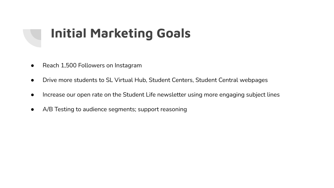Click the word 'engaging' in third bullet
This screenshot has width=334, height=188.
tap(232, 95)
